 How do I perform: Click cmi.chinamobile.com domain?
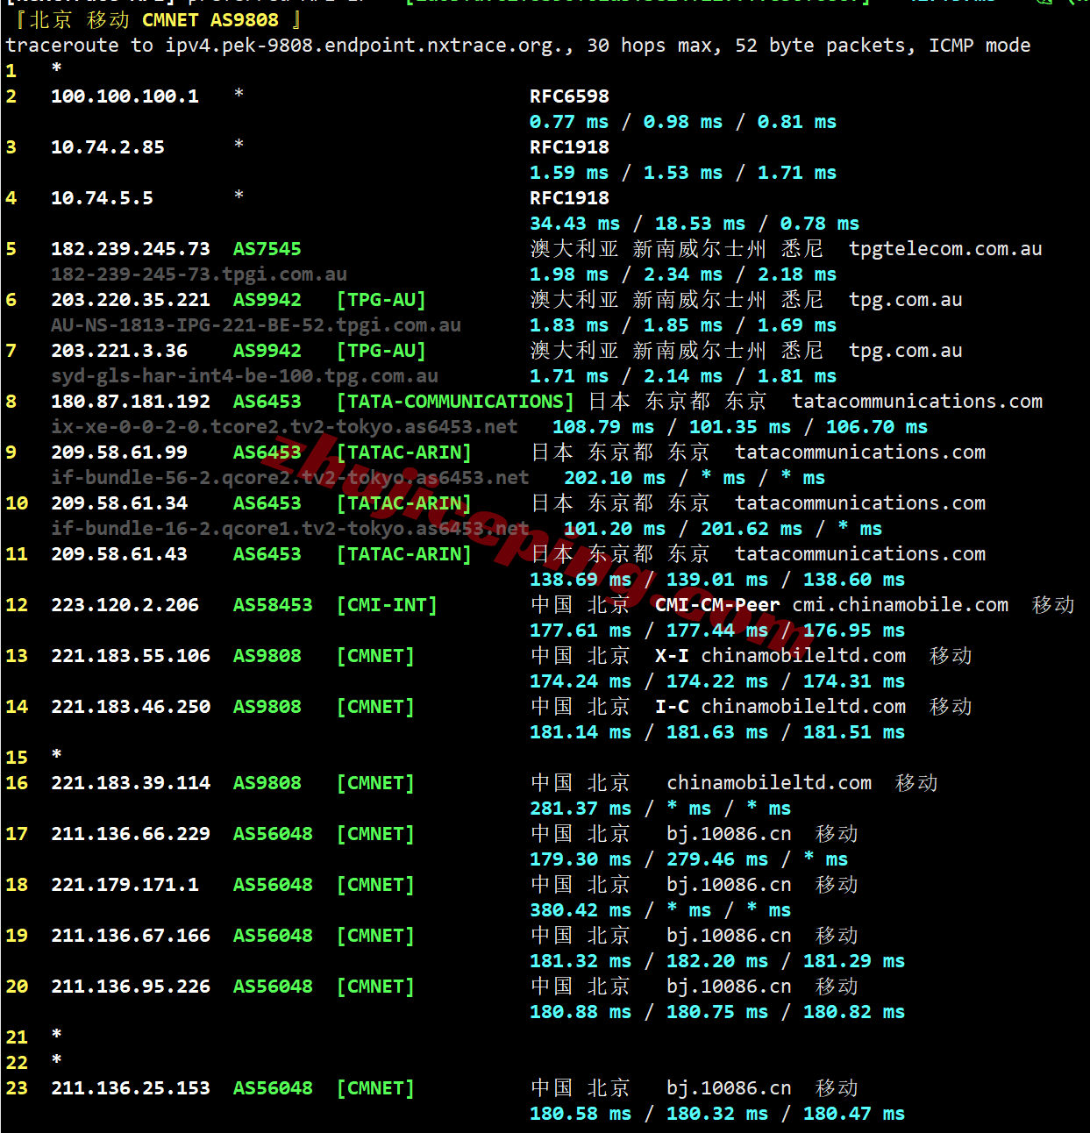(901, 605)
